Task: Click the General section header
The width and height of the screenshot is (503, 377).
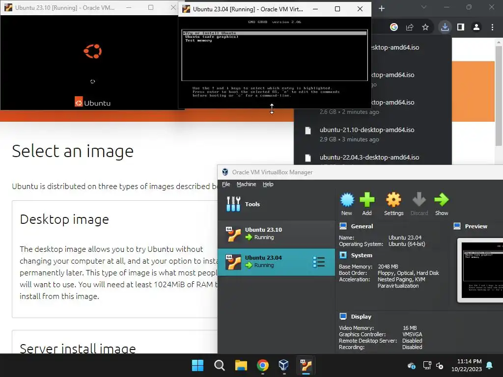Action: point(362,226)
